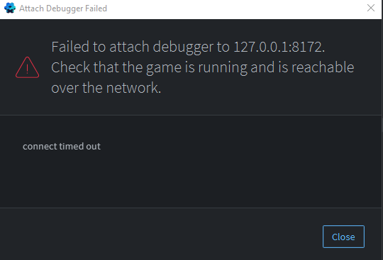Click the blue-outlined Close button

click(x=343, y=237)
